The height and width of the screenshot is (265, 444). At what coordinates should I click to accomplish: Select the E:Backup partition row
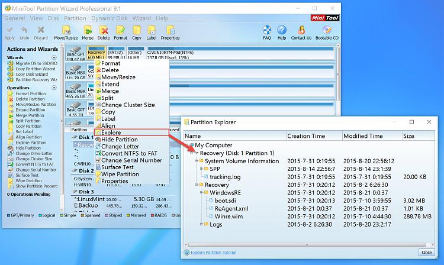pos(123,206)
